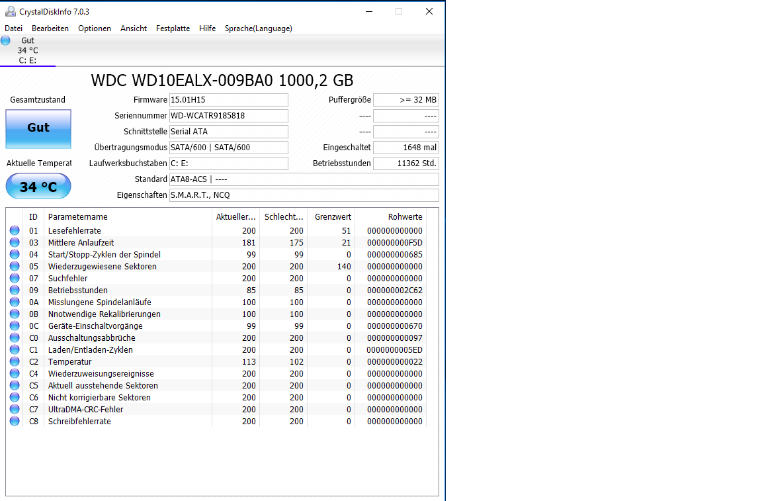This screenshot has height=501, width=762.
Task: Open the Datei menu
Action: tap(14, 28)
